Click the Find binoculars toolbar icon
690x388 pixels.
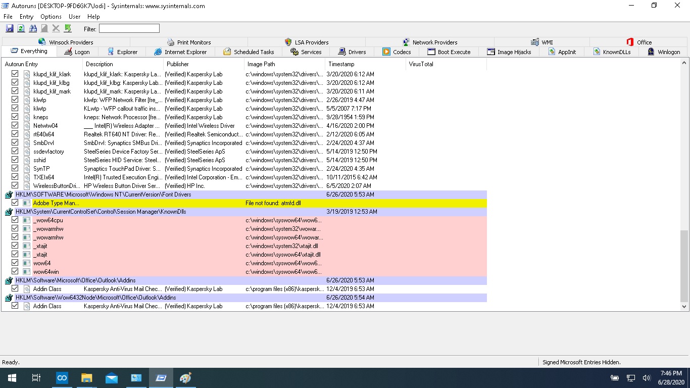pos(33,29)
